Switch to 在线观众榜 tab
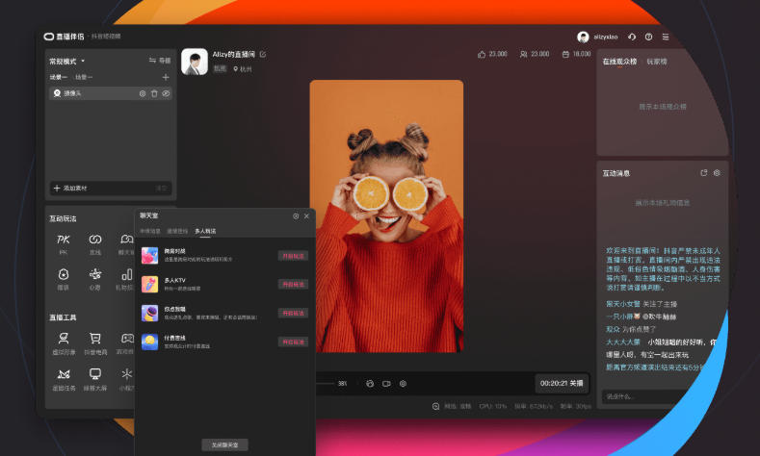 coord(619,62)
